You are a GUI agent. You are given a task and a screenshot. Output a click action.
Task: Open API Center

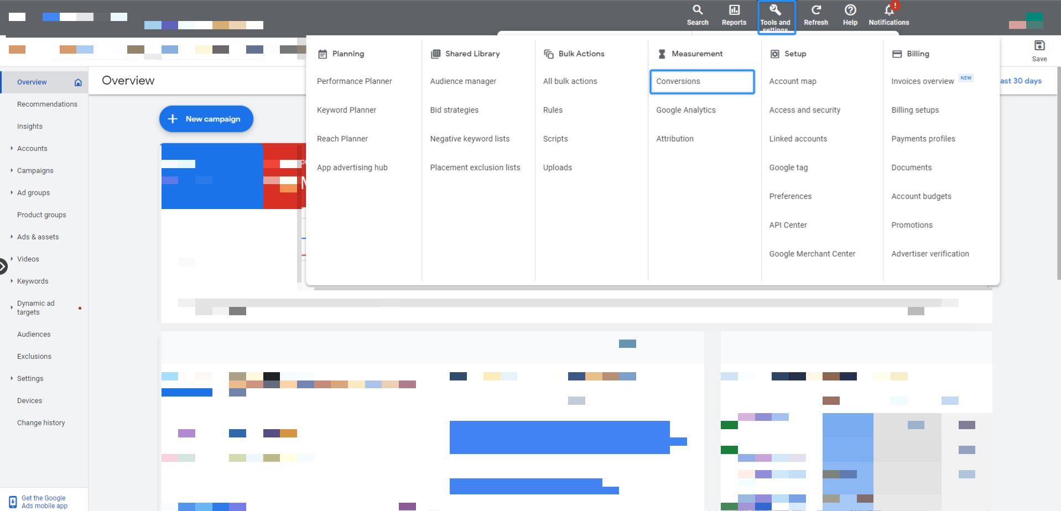pyautogui.click(x=788, y=225)
